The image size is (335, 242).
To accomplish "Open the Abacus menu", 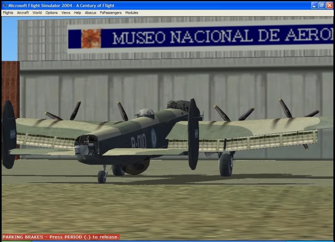I will coord(90,13).
